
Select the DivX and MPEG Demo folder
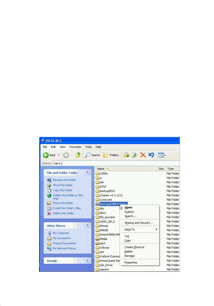click(111, 204)
